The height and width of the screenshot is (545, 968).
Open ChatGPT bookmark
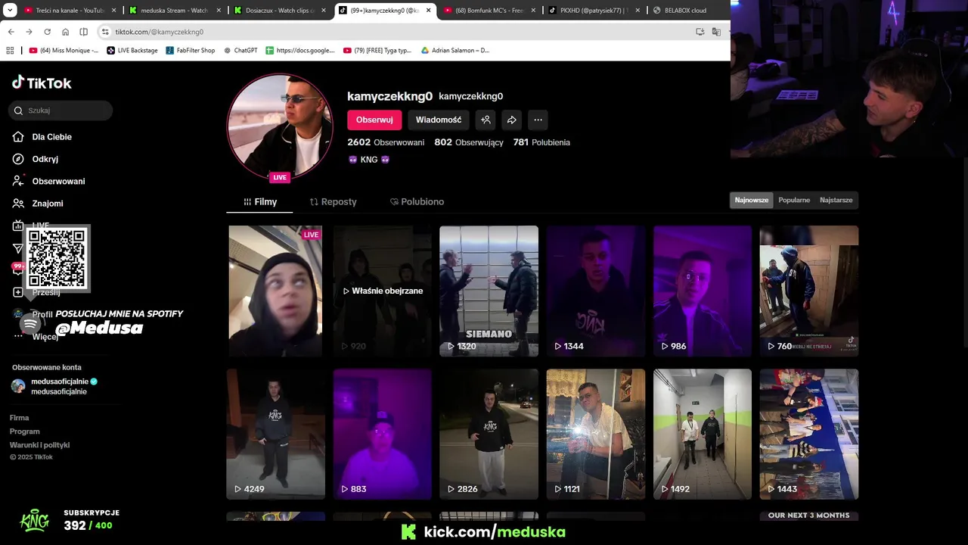240,51
